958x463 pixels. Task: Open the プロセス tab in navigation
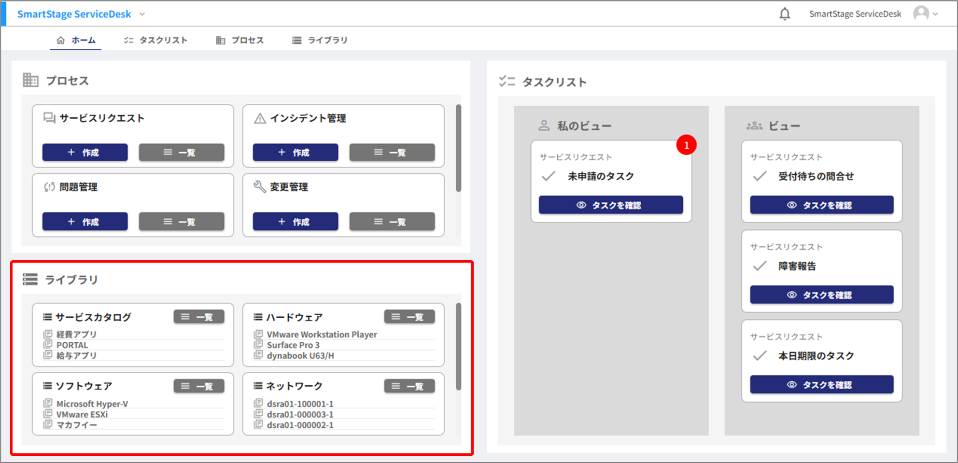tap(240, 40)
